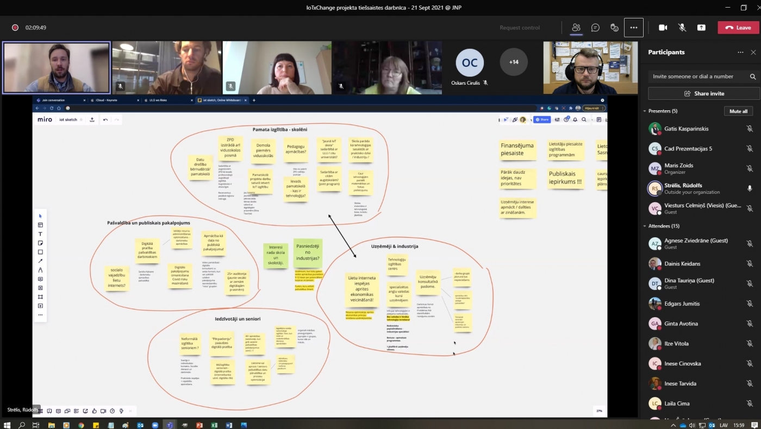Leave the meeting
This screenshot has width=761, height=429.
pyautogui.click(x=738, y=28)
